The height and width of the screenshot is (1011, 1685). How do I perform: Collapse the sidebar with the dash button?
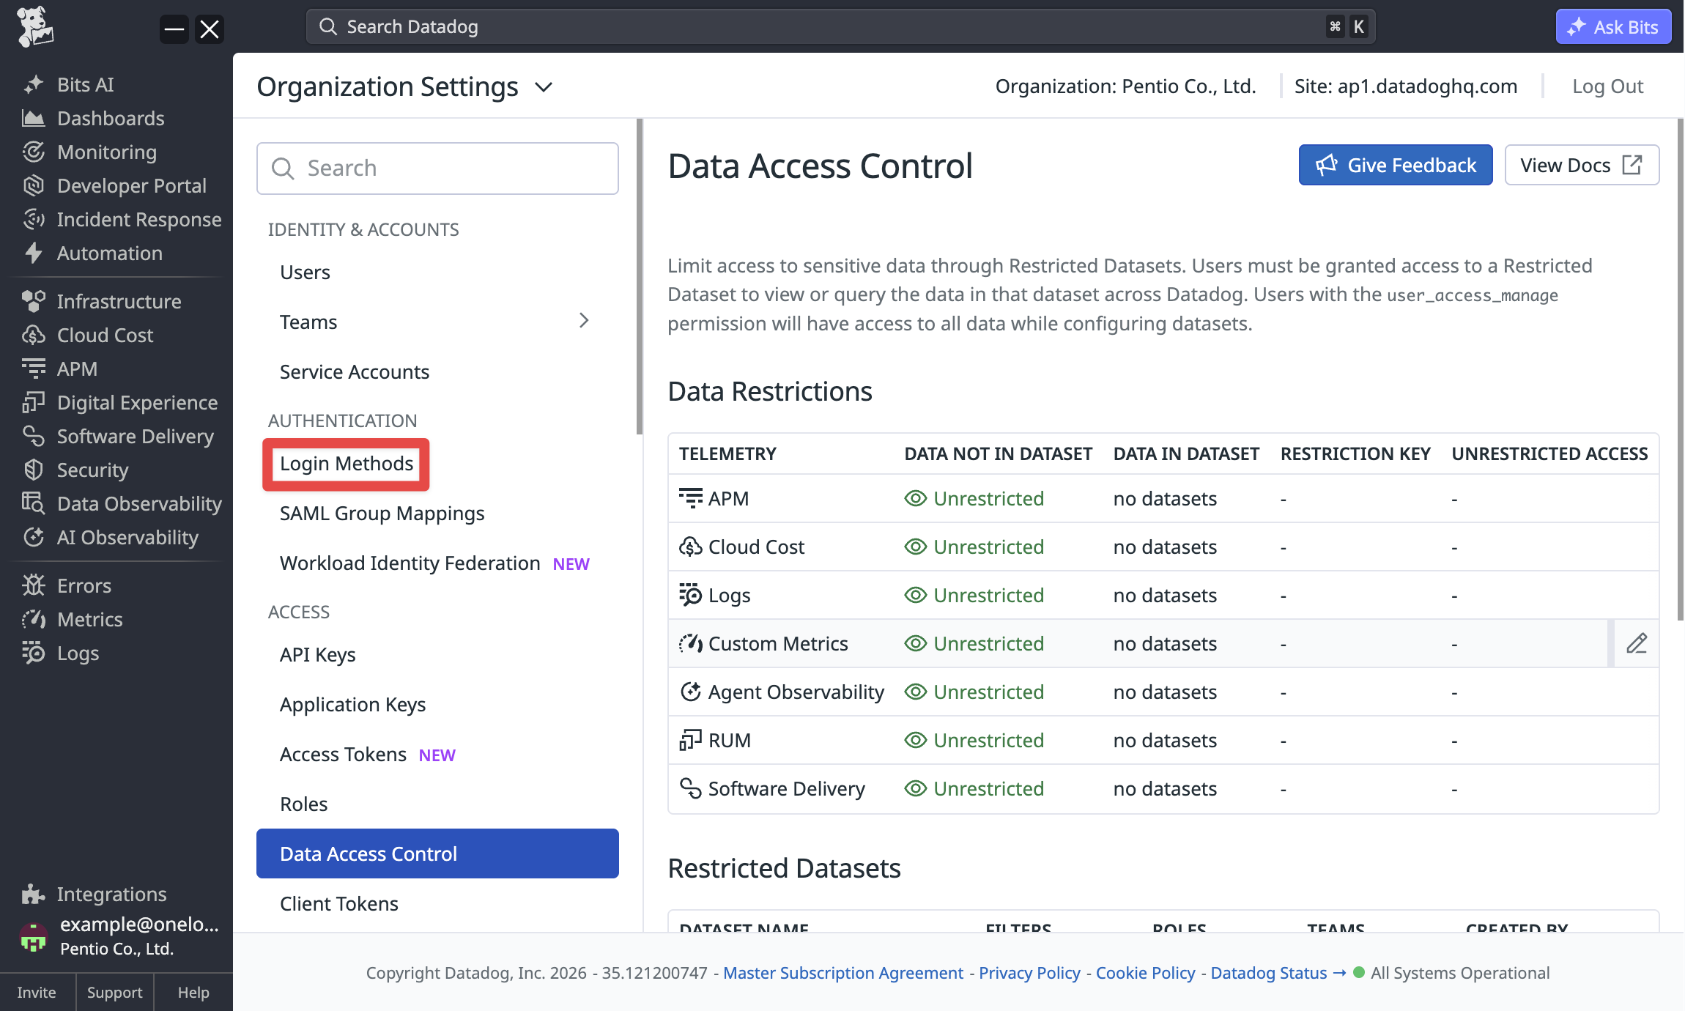click(x=174, y=29)
